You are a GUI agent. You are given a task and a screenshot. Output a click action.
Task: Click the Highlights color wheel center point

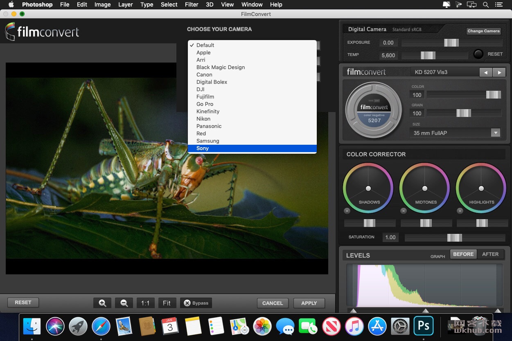(481, 188)
